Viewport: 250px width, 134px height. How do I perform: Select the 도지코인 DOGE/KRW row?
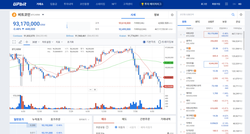211,132
